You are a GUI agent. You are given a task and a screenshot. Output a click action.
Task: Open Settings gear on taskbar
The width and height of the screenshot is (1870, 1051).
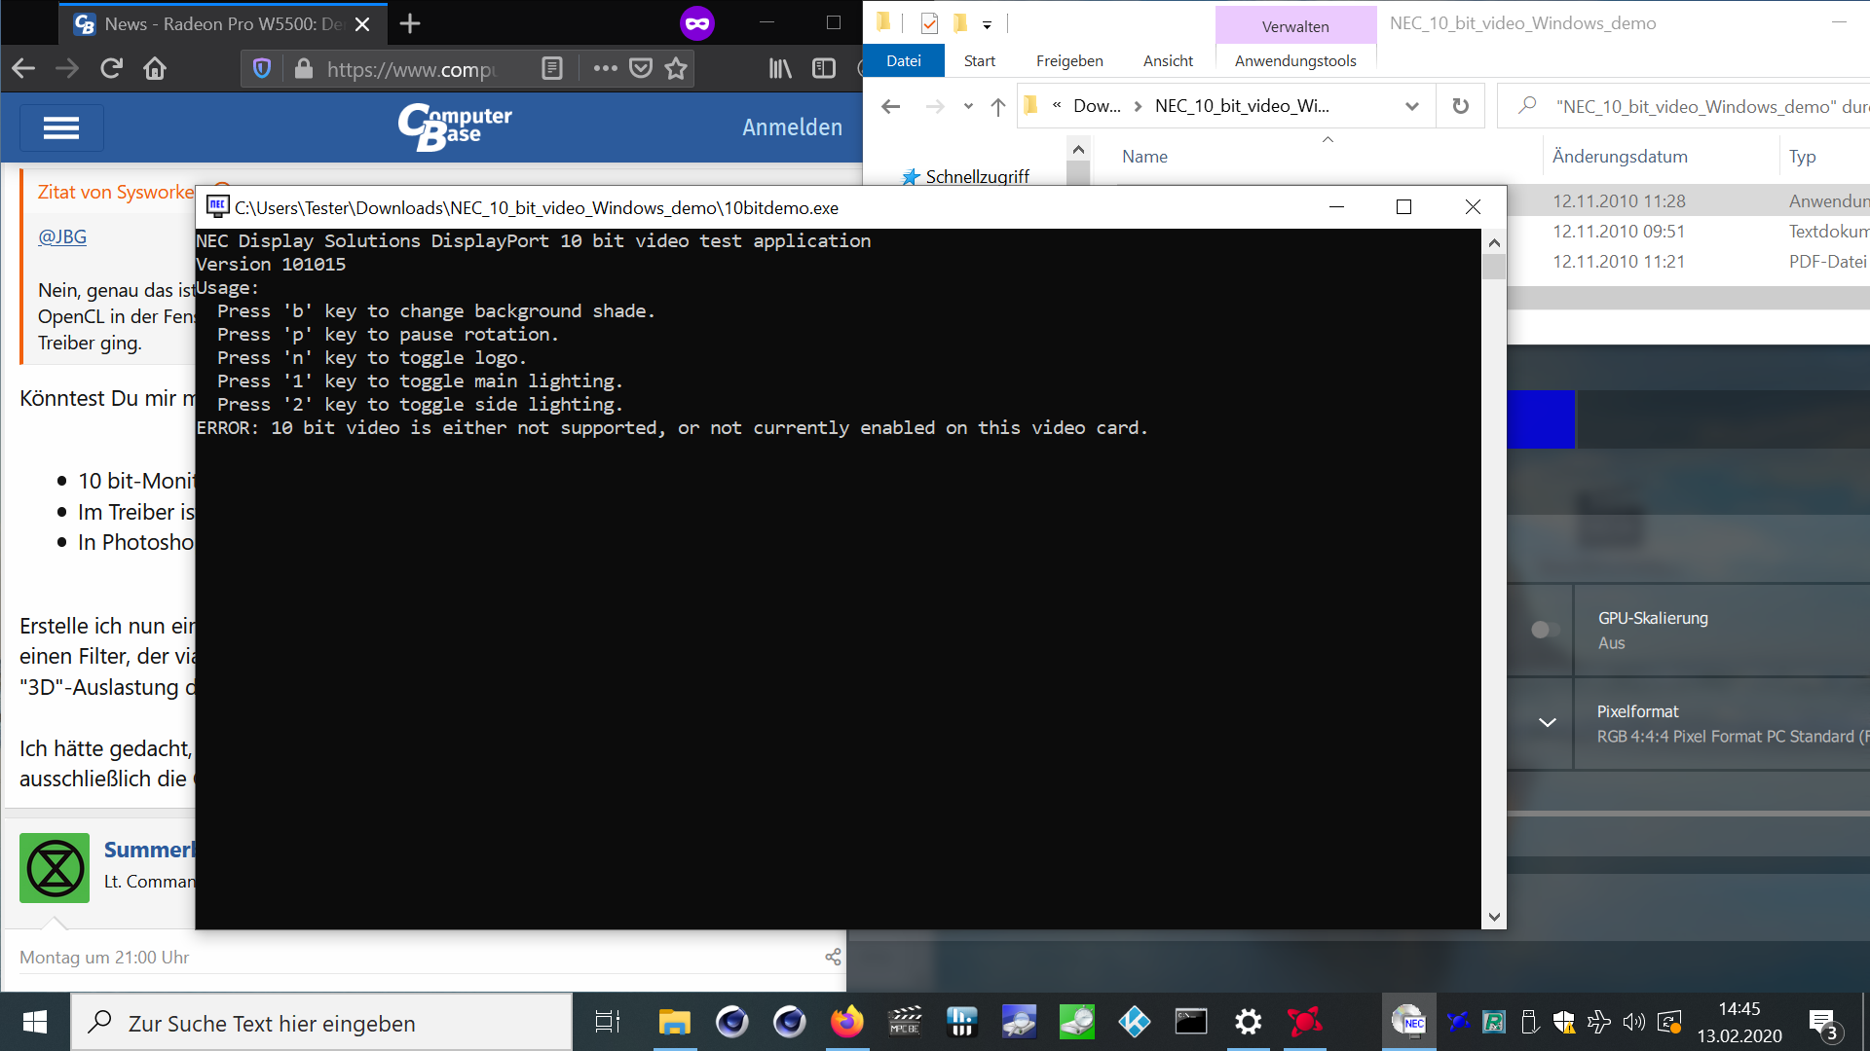(x=1248, y=1022)
